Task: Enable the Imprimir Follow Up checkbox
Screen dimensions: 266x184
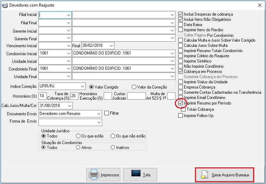Action: [x=180, y=116]
